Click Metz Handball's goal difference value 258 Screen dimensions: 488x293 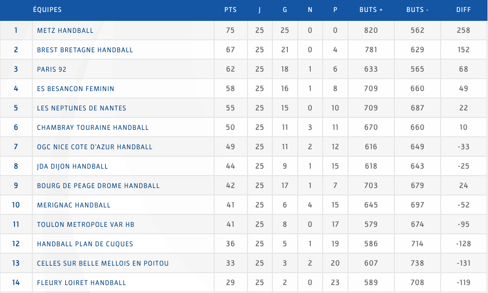click(x=464, y=30)
